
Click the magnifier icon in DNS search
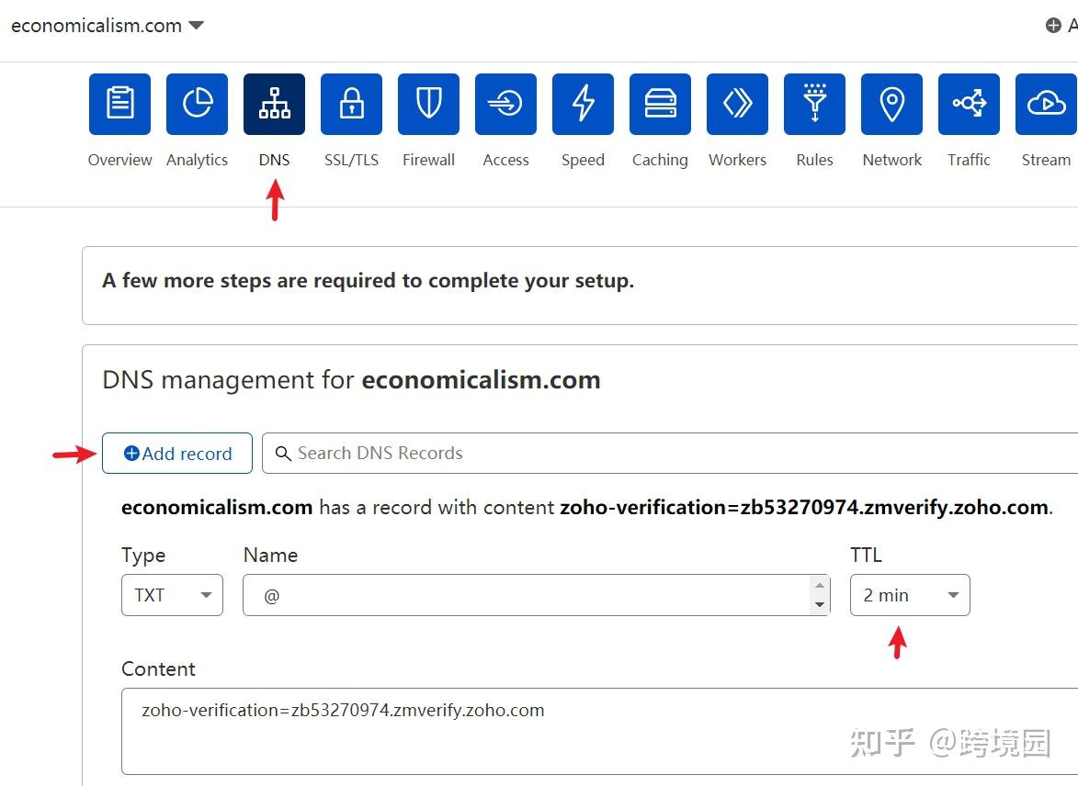pyautogui.click(x=282, y=454)
